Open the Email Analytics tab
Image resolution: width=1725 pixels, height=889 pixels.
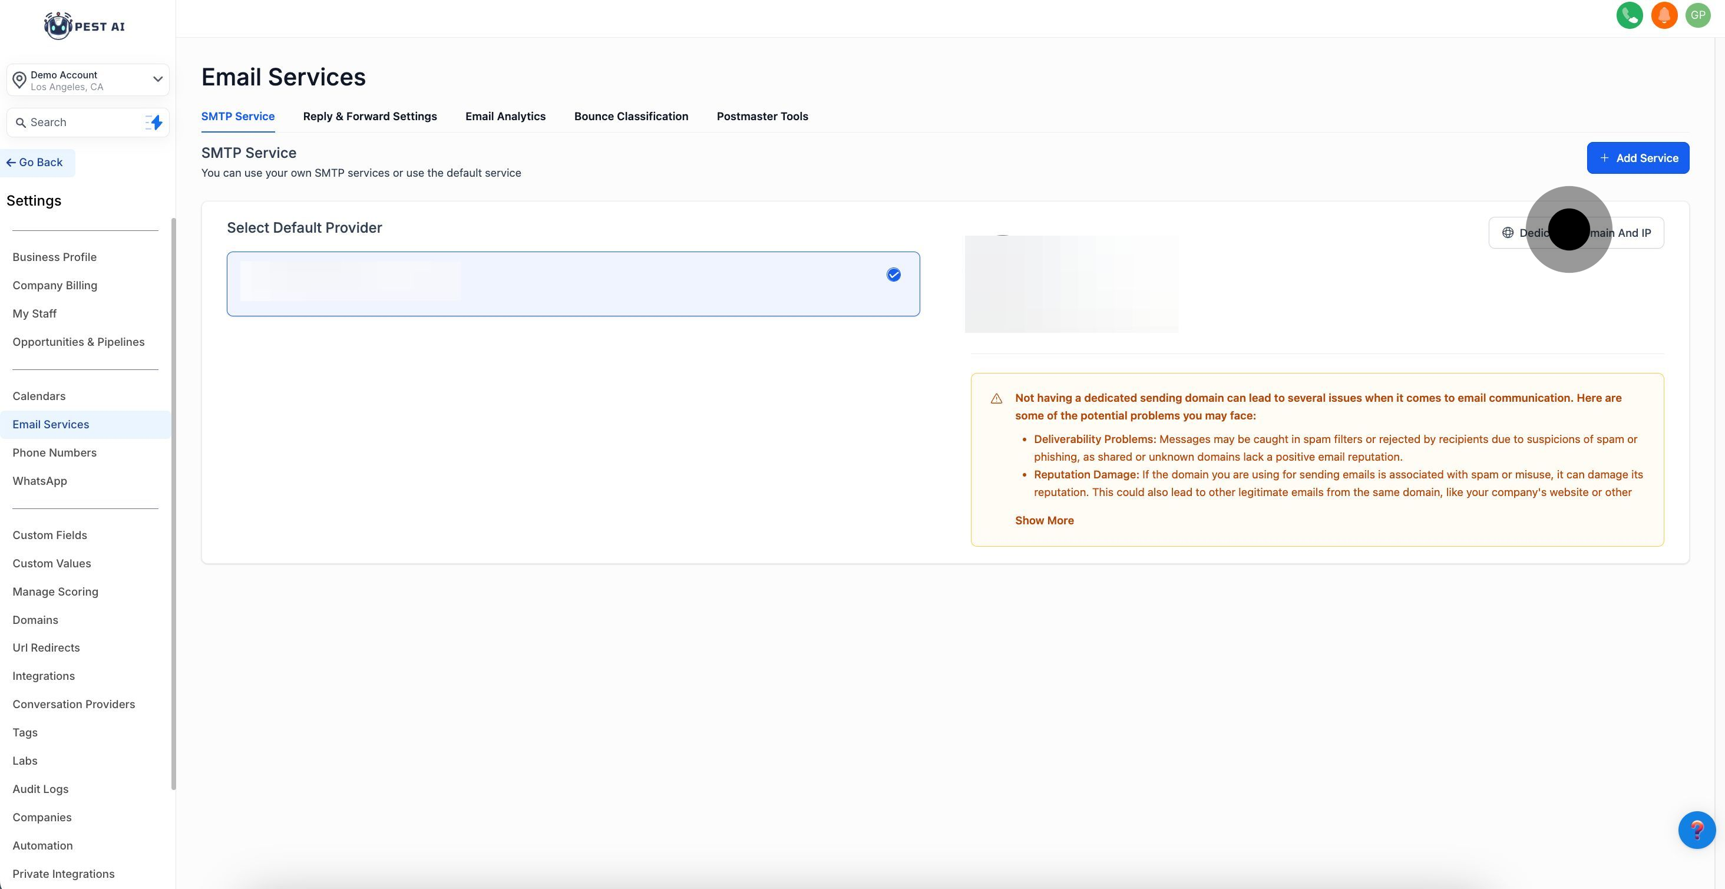(505, 117)
